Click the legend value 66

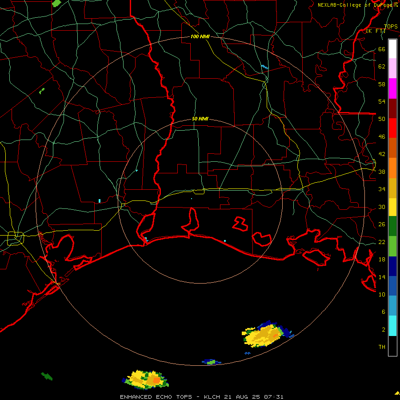(382, 49)
